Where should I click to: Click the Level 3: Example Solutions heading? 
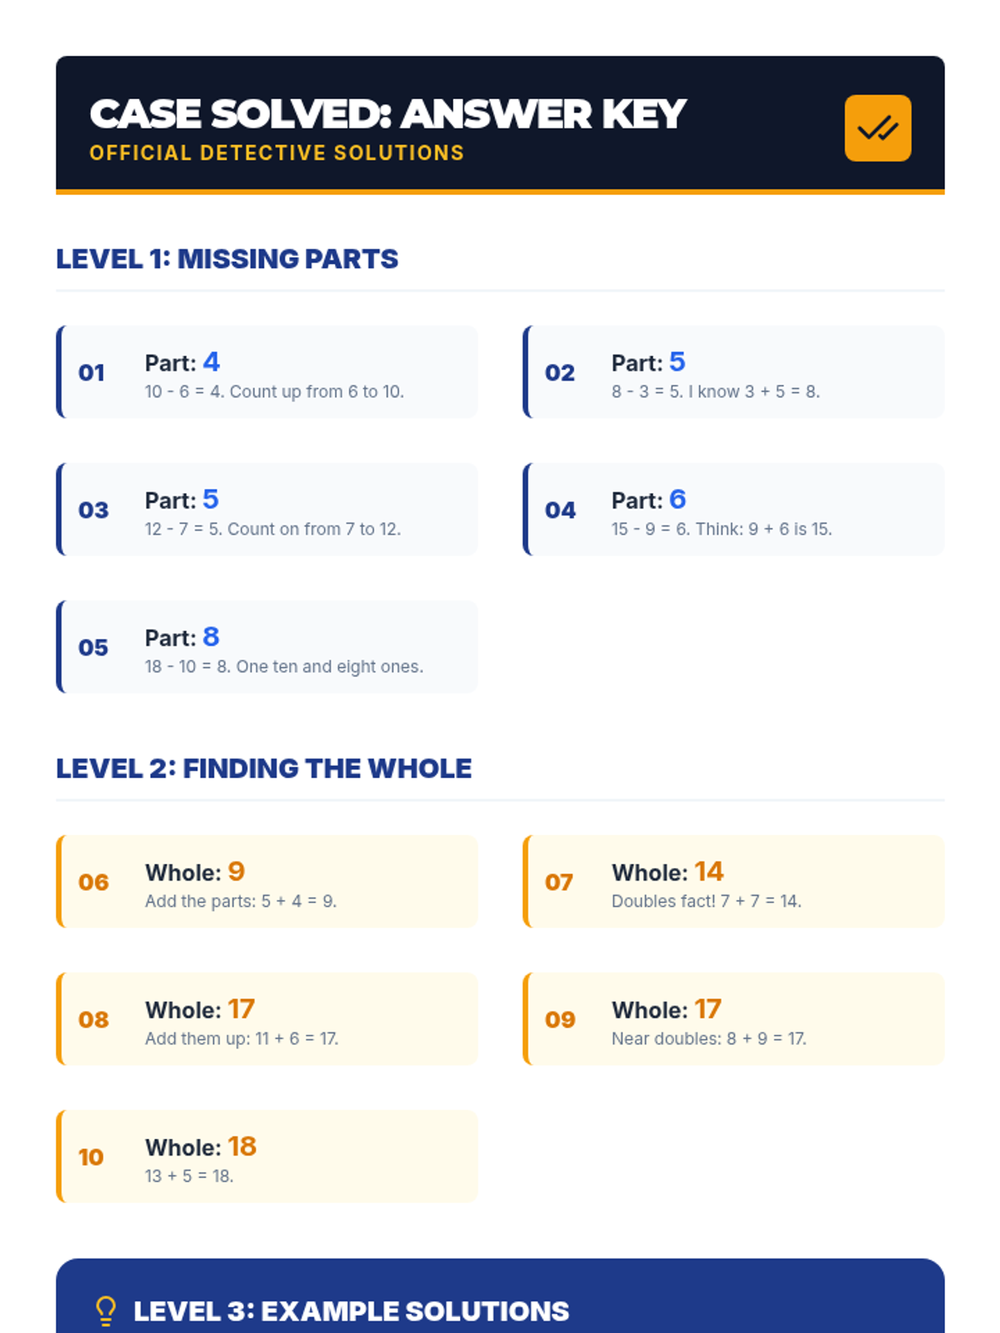click(x=351, y=1311)
